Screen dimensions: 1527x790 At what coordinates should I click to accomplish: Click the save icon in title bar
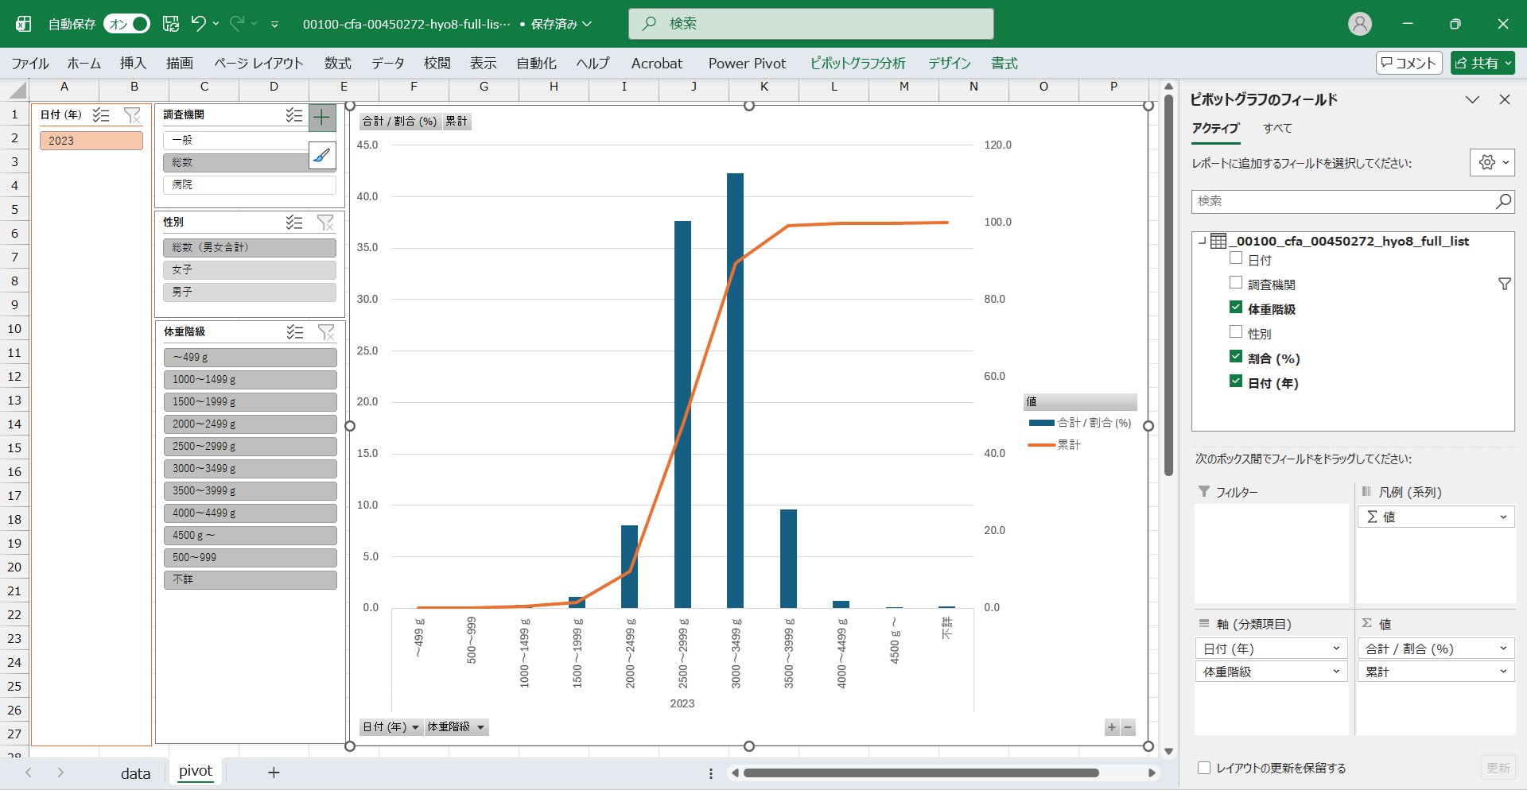tap(171, 24)
